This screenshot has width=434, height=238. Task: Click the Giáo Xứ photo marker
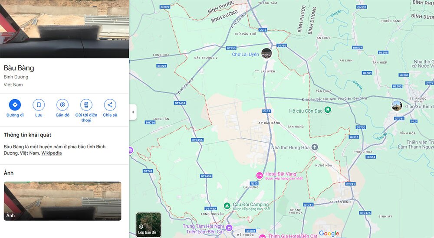click(x=397, y=105)
